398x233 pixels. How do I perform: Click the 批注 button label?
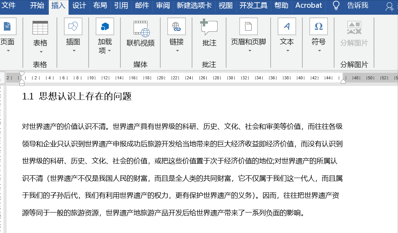(x=209, y=43)
